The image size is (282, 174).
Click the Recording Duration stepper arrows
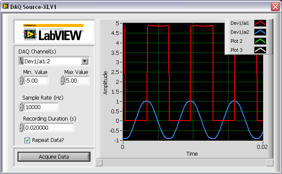21,127
